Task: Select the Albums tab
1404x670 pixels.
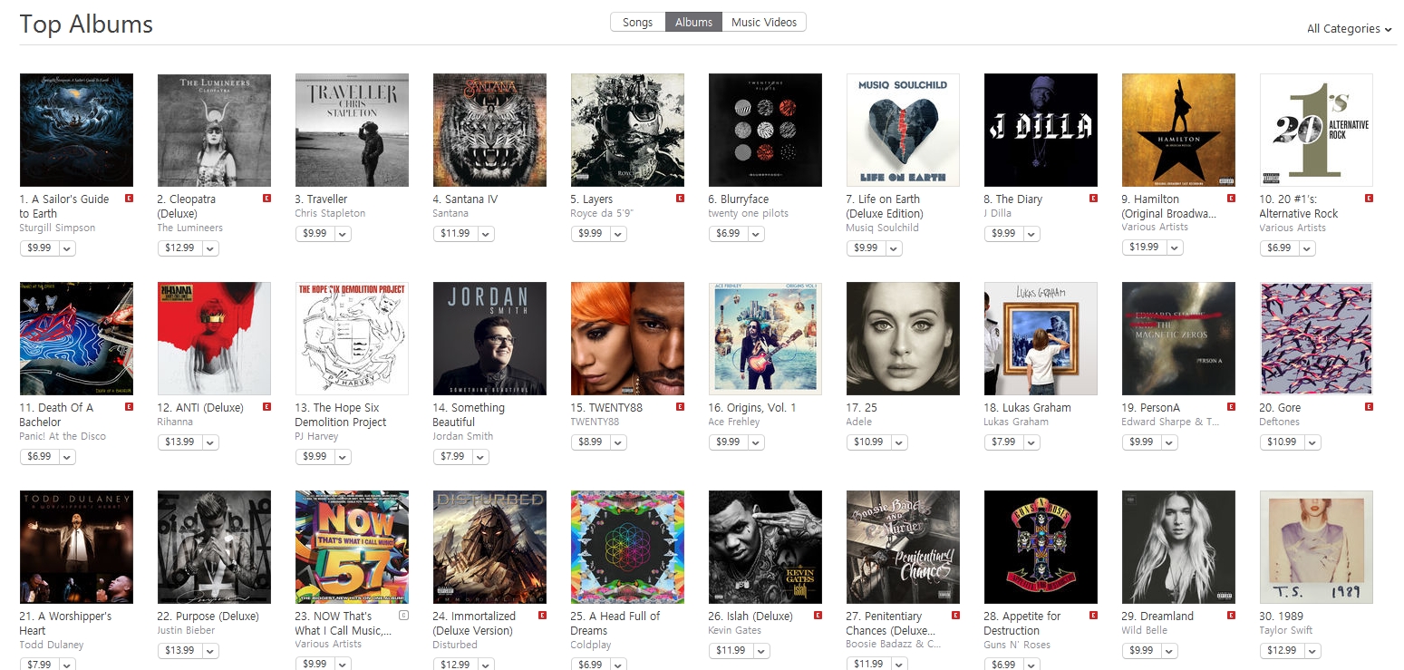Action: tap(693, 22)
